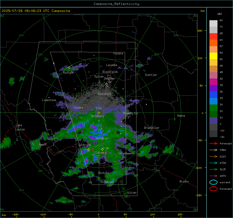Select the Airdrie label on map
The image size is (233, 218).
(x=102, y=138)
